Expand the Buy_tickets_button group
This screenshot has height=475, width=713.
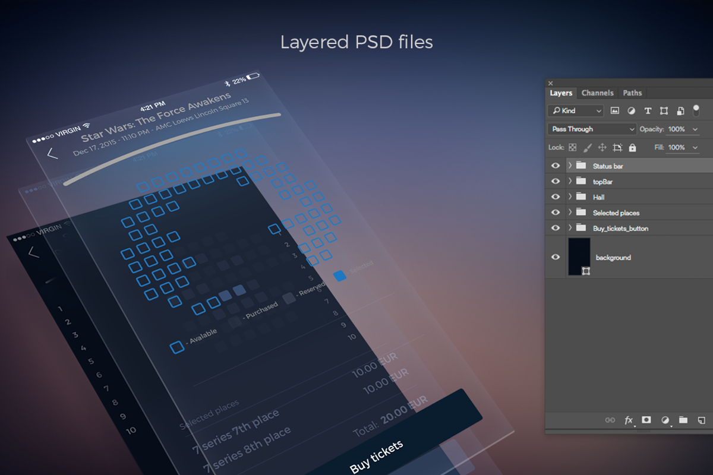569,228
